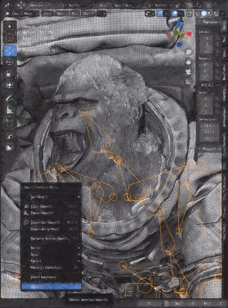Pick the Annotate pencil tool
The height and width of the screenshot is (308, 228).
pos(10,98)
